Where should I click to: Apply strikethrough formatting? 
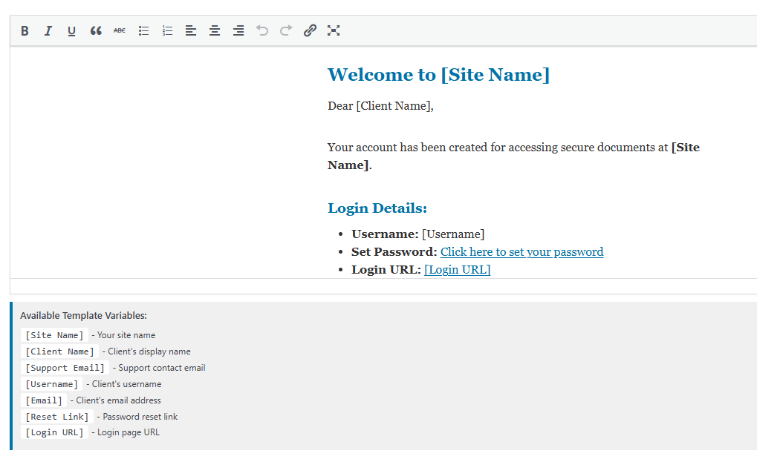tap(120, 31)
